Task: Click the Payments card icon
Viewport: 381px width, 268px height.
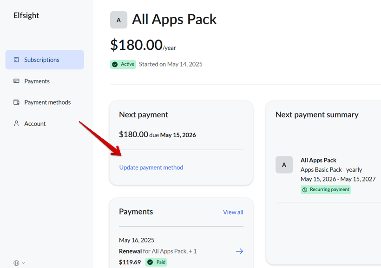Action: [16, 81]
